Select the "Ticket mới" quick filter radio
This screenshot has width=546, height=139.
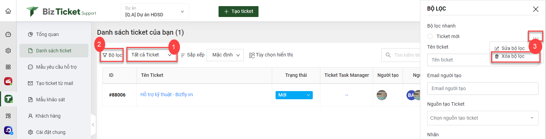(x=430, y=36)
